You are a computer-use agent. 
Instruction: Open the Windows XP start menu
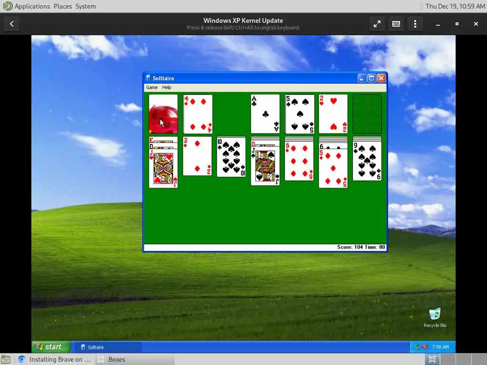51,346
